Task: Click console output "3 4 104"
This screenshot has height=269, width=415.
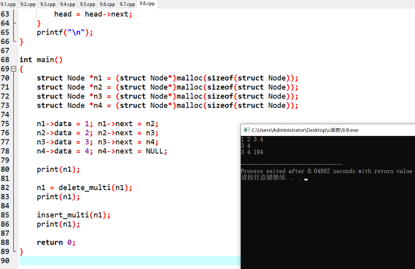Action: [252, 152]
